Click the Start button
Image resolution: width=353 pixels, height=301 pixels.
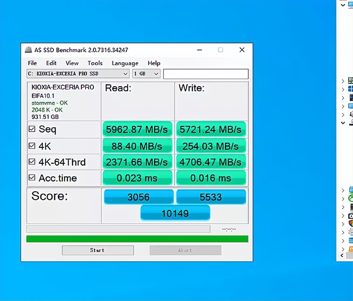click(98, 250)
